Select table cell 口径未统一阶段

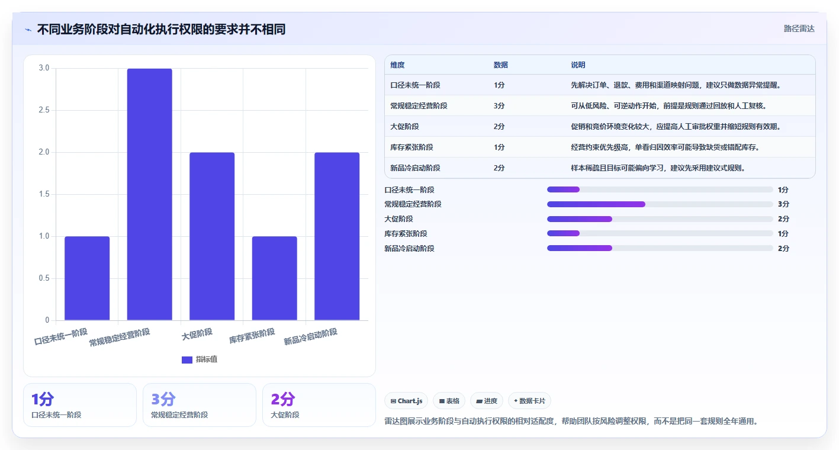click(x=416, y=85)
